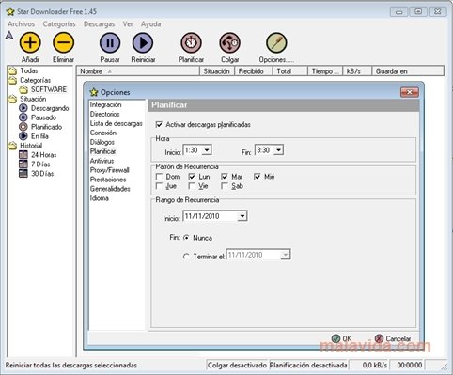Enable the Jue day checkbox
Screen dimensions: 453x375
(x=159, y=186)
